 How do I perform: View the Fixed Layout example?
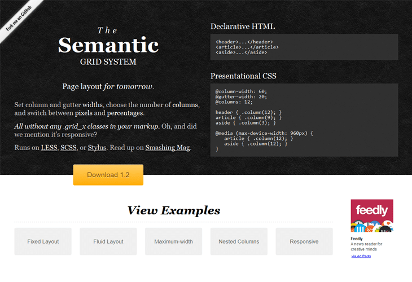point(43,241)
